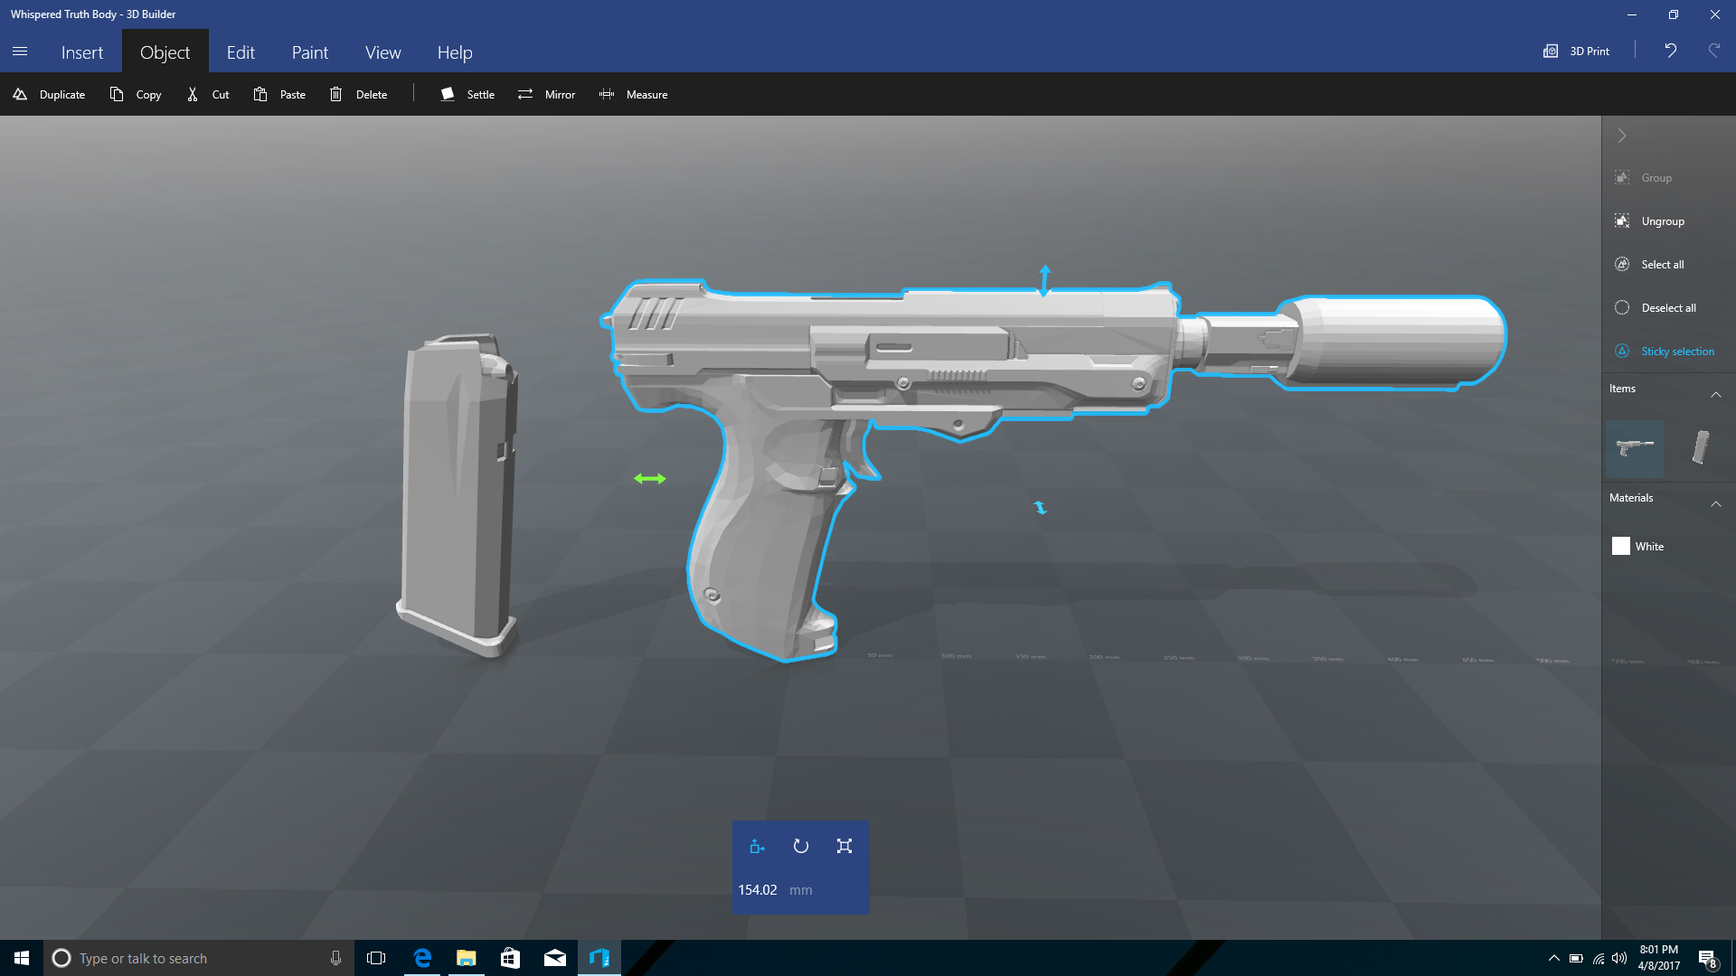Click the Duplicate tool

tap(49, 94)
